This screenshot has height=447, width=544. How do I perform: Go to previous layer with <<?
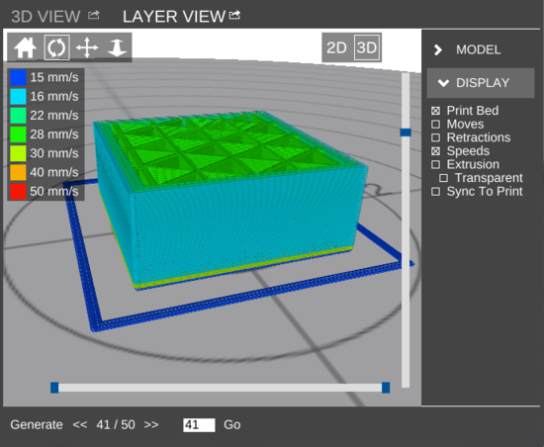tap(80, 424)
